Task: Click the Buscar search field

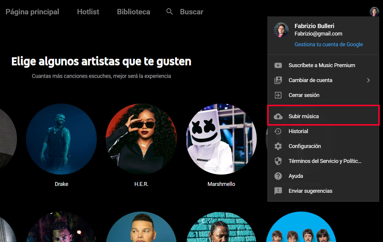Action: point(191,12)
